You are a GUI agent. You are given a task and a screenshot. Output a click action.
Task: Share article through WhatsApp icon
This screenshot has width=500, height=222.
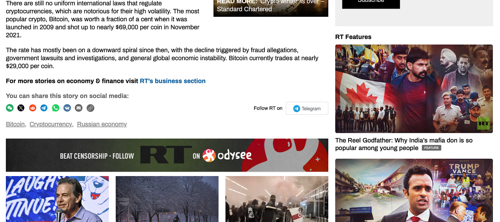pyautogui.click(x=56, y=108)
